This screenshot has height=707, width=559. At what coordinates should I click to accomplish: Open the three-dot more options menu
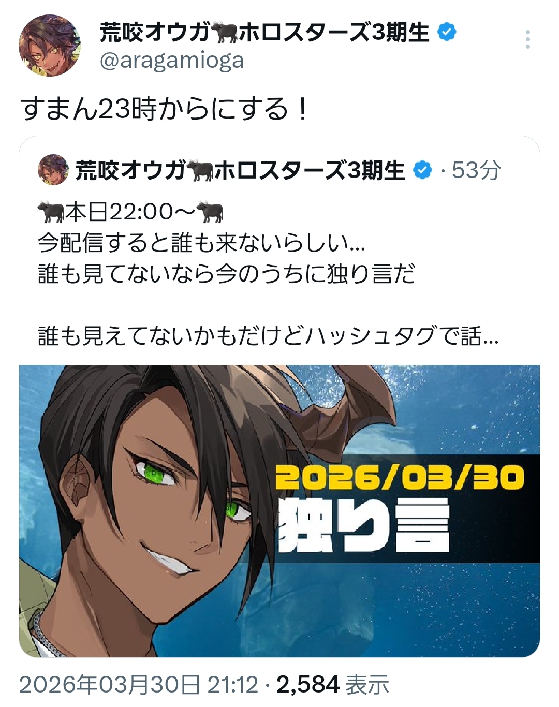point(527,39)
